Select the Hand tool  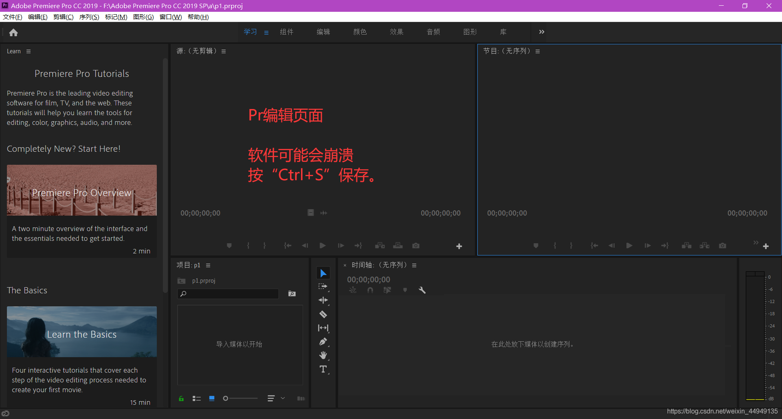tap(323, 356)
